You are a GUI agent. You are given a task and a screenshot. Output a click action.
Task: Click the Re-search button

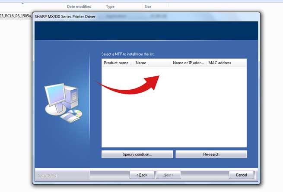point(211,154)
